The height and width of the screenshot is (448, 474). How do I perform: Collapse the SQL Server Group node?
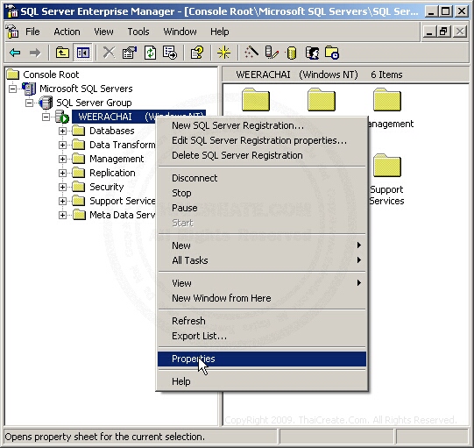pos(29,103)
